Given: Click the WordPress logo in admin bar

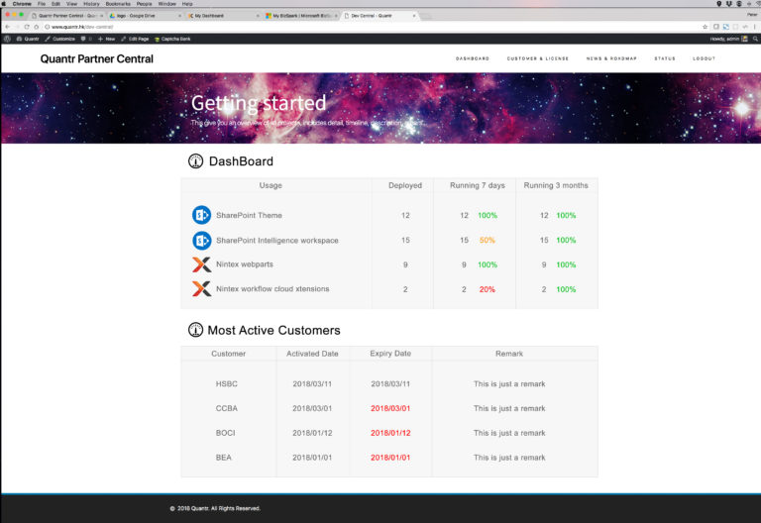Looking at the screenshot, I should click(7, 39).
